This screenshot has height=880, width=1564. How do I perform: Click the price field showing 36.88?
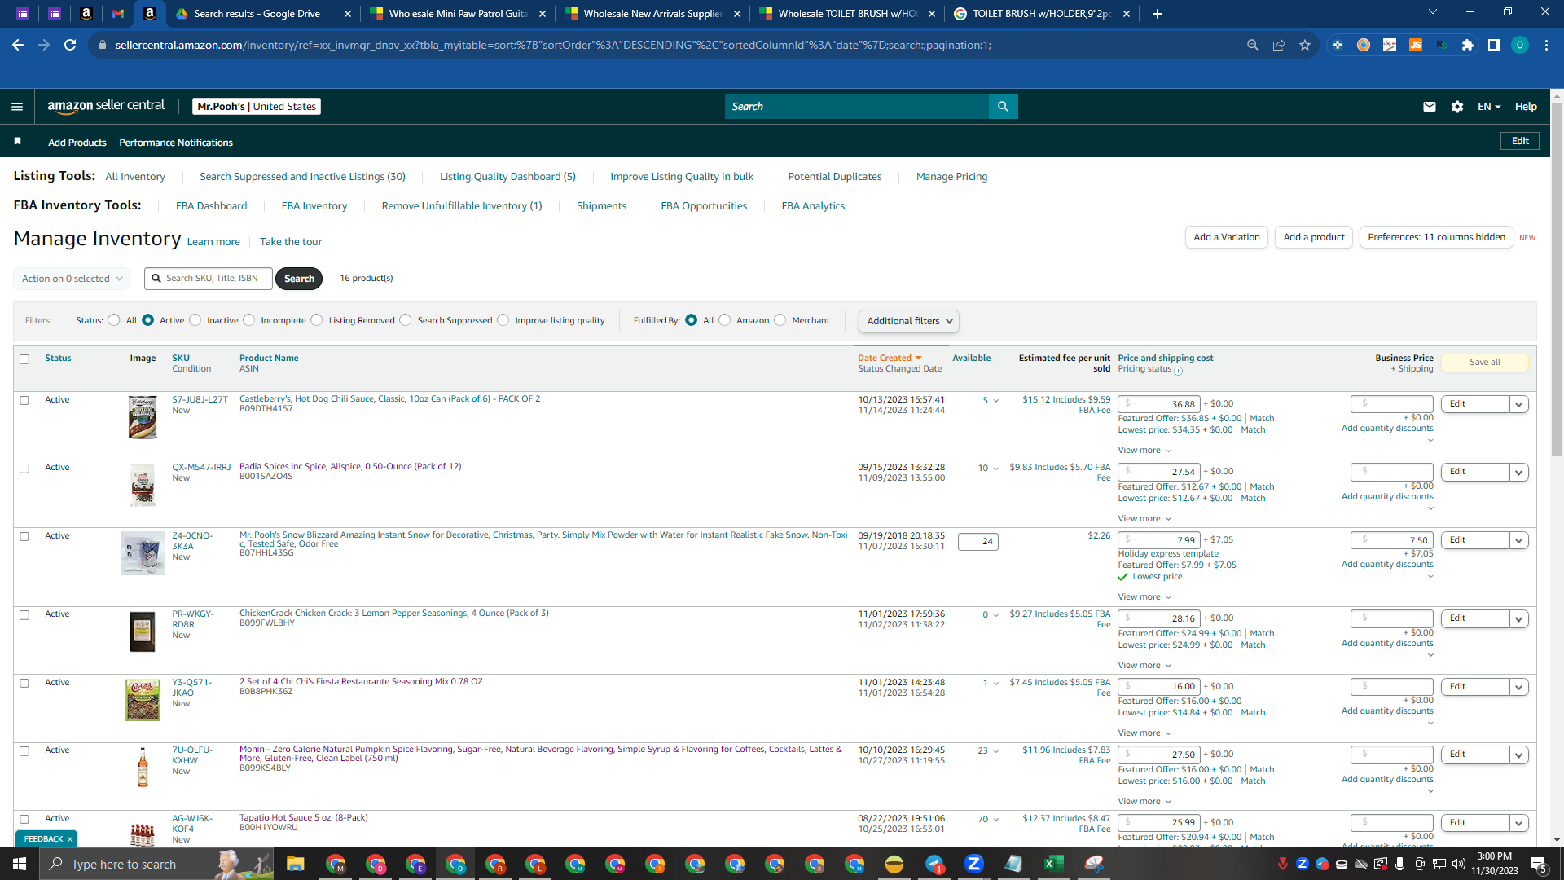click(1158, 404)
